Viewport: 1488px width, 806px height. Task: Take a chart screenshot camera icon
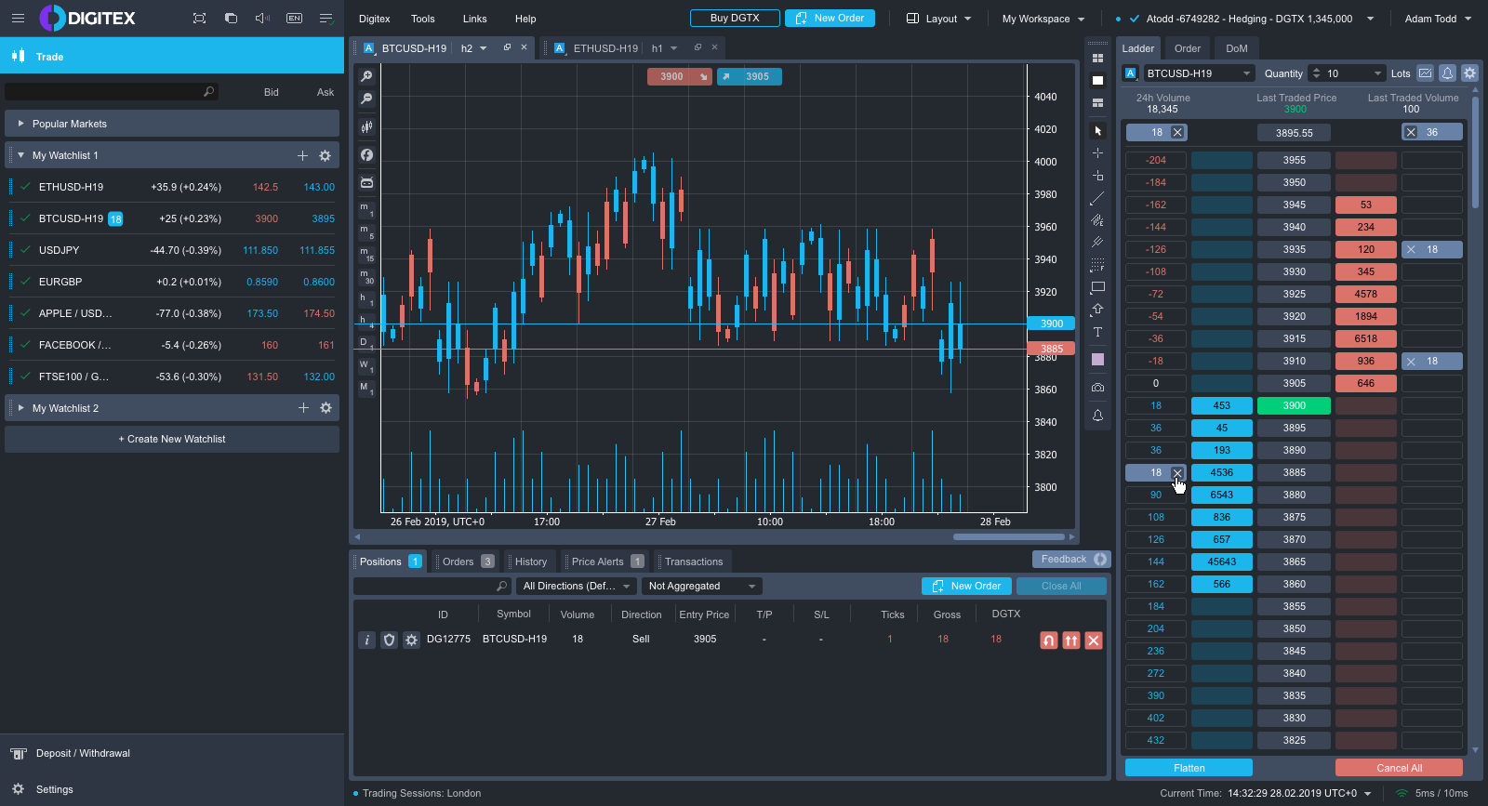pos(1097,387)
